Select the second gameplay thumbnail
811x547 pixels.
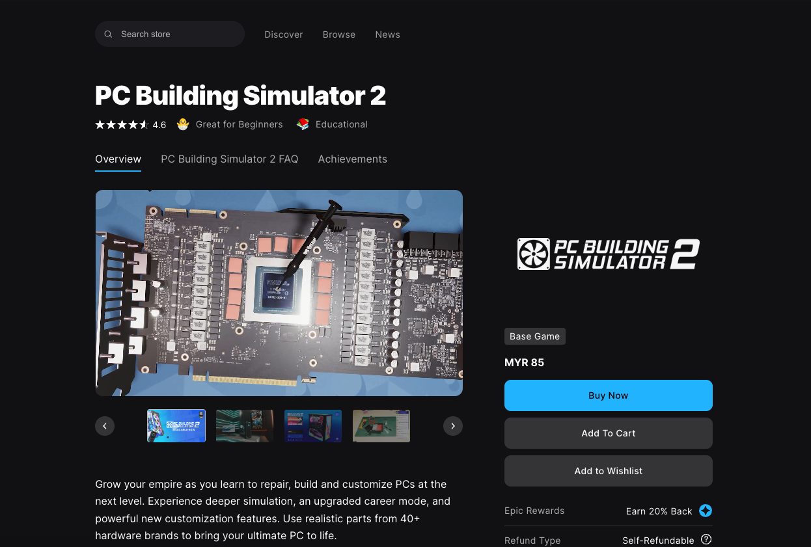click(245, 426)
